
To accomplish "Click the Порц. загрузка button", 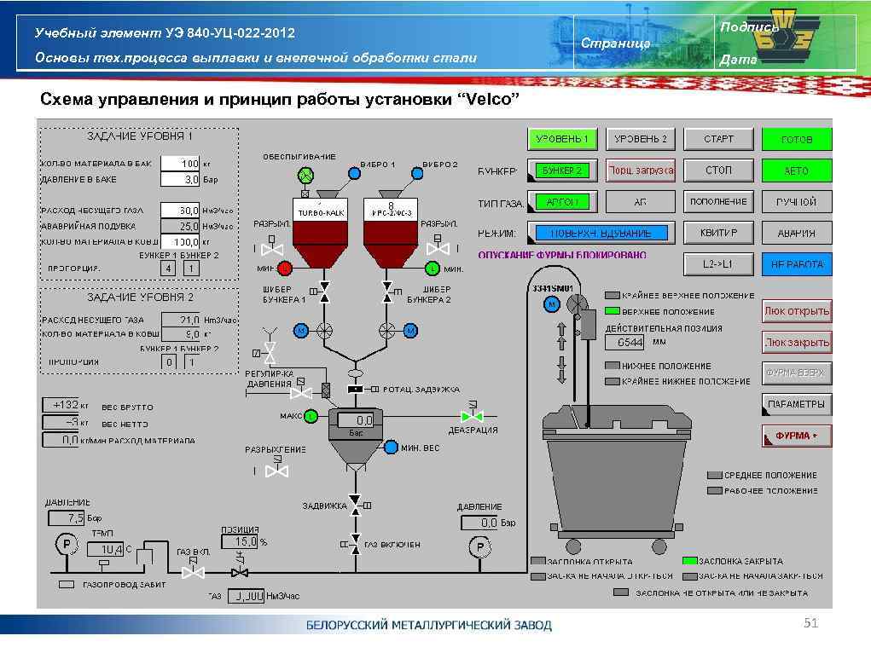I will click(x=641, y=170).
